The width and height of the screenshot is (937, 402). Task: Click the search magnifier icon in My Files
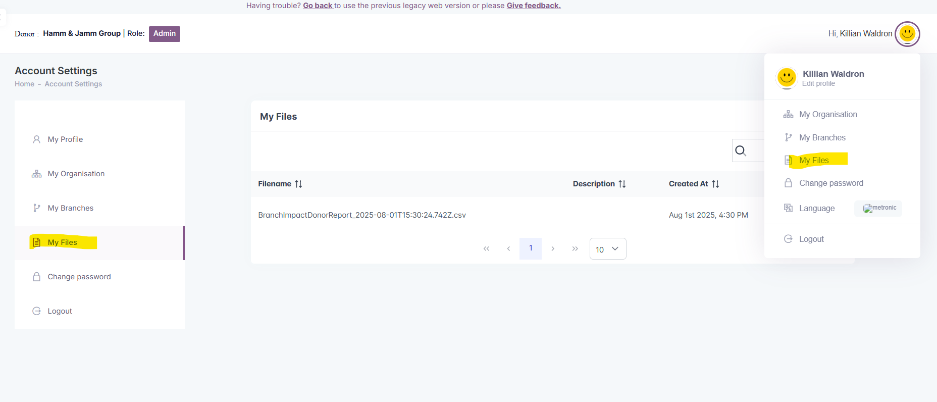tap(741, 150)
